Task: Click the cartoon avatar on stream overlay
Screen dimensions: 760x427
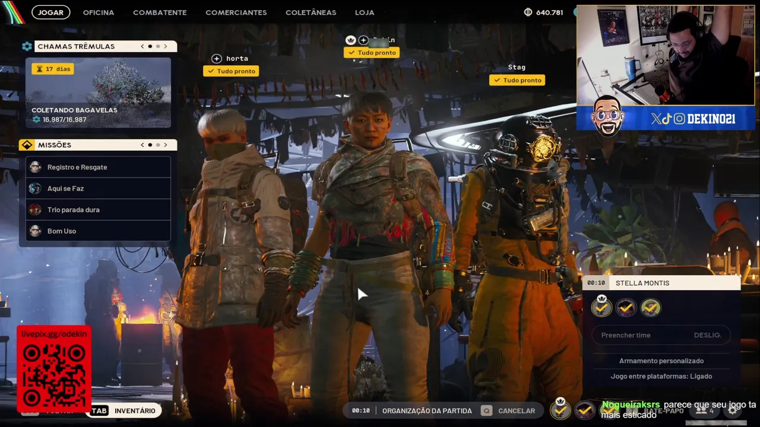Action: [607, 115]
